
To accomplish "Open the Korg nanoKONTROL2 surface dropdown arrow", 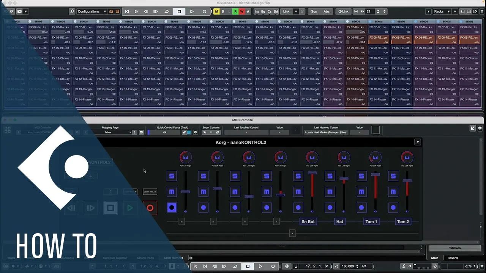I will tap(418, 142).
